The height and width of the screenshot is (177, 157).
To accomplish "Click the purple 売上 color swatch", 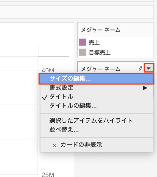I will 83,42.
